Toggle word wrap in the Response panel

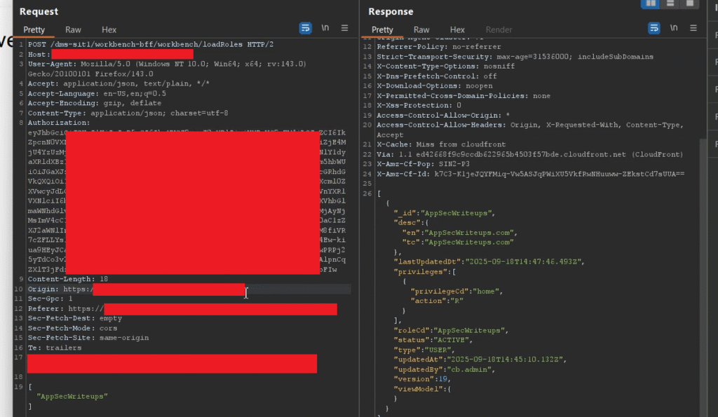click(x=654, y=28)
